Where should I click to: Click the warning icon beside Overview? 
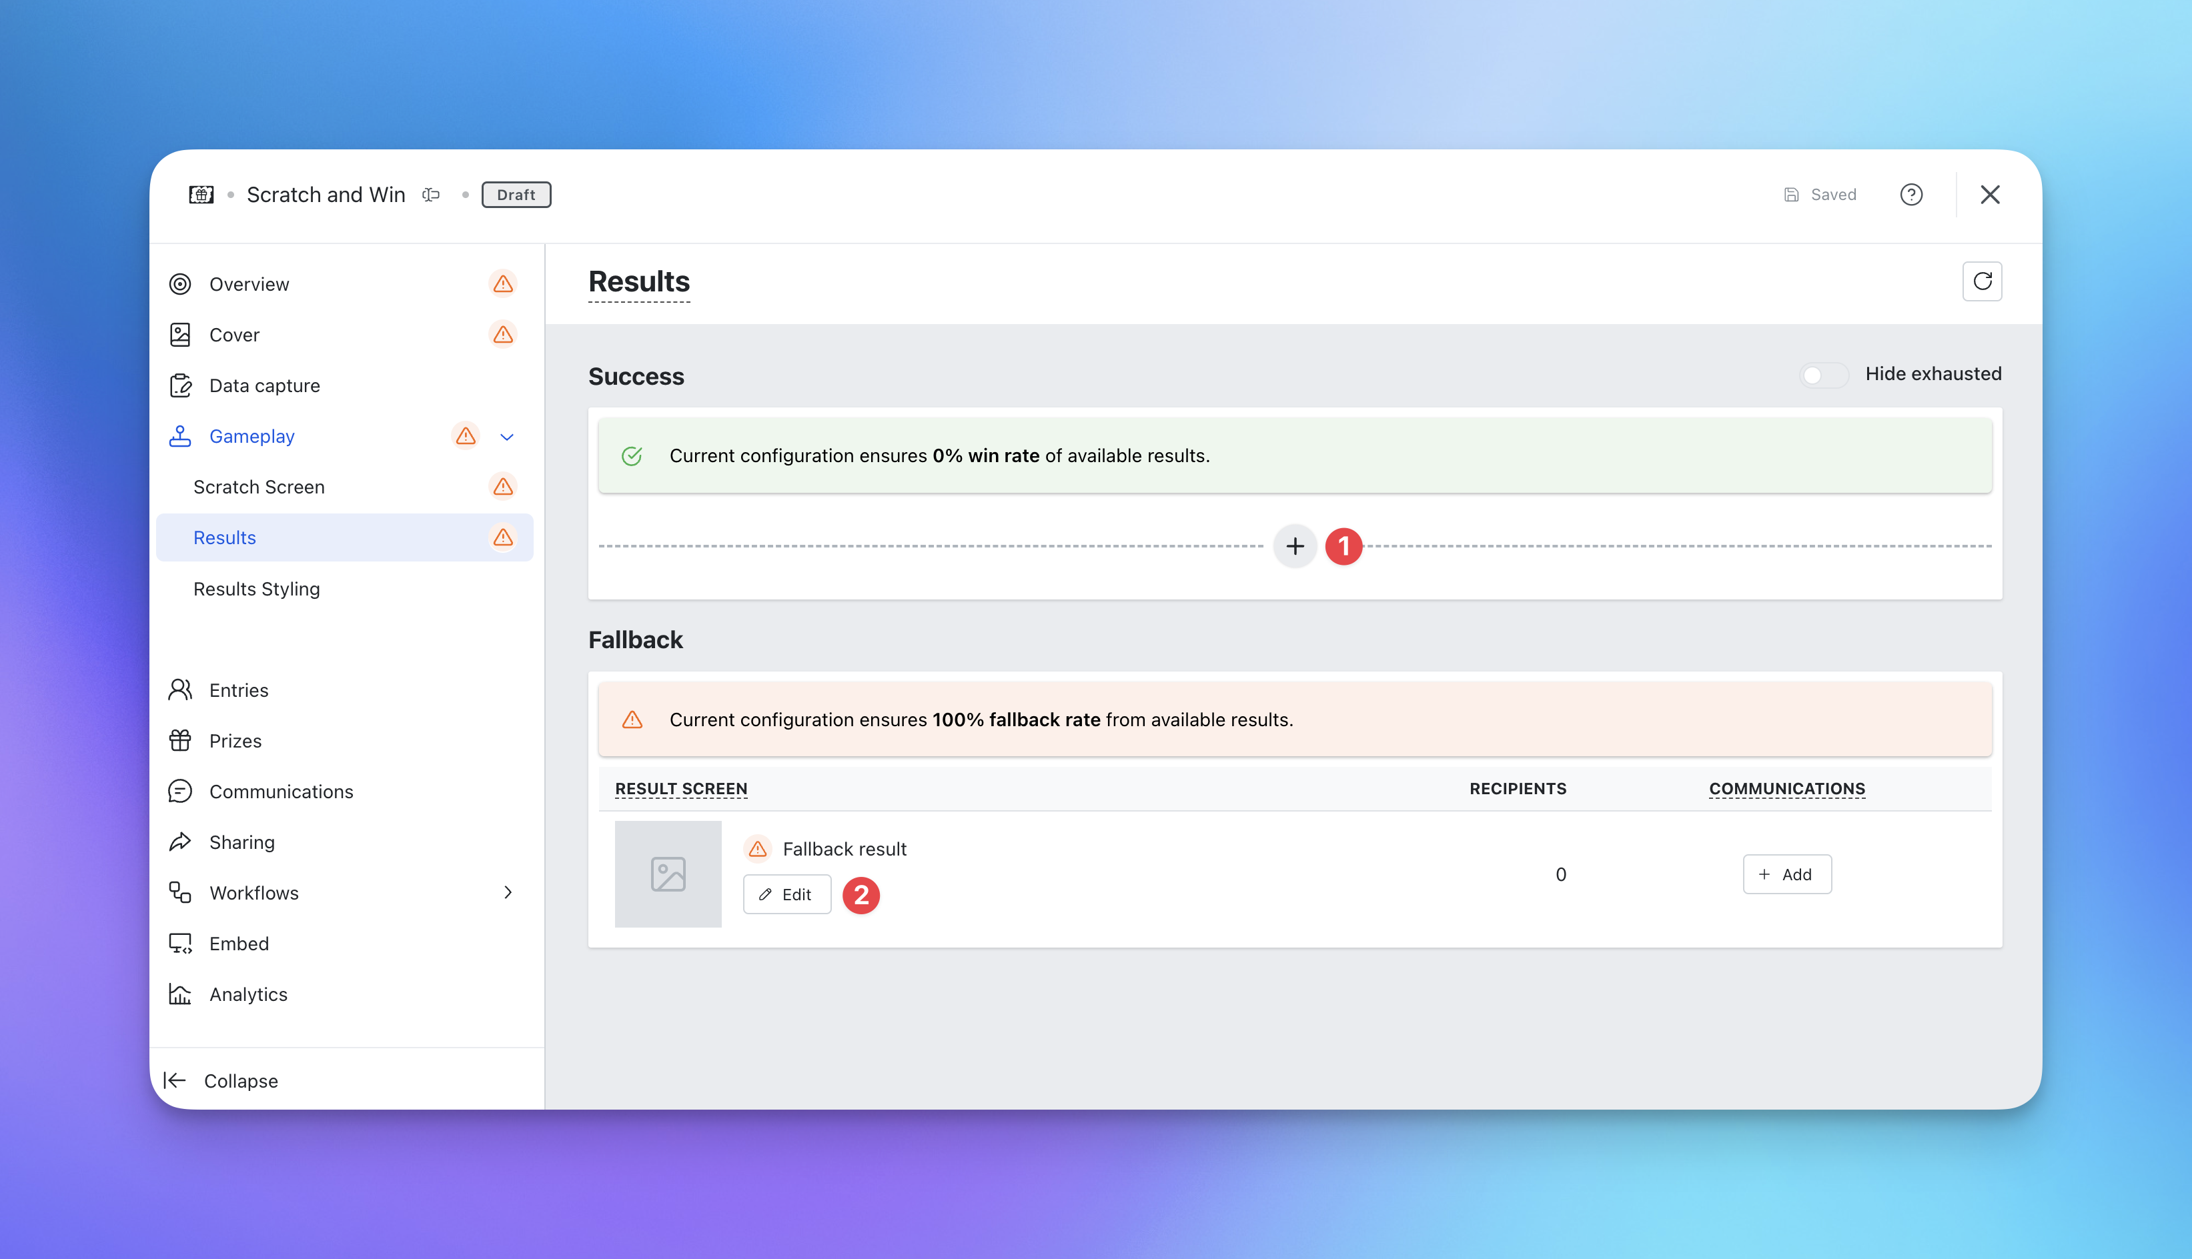[x=502, y=285]
